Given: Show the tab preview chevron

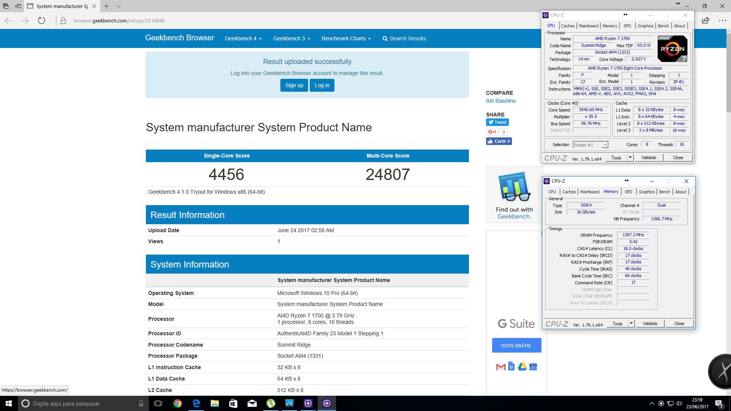Looking at the screenshot, I should [x=118, y=6].
